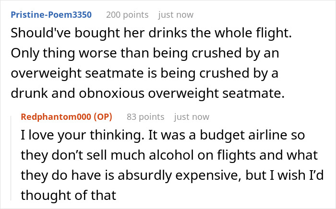Collapse the reply thread using its vertical line
The width and height of the screenshot is (336, 209).
click(11, 158)
